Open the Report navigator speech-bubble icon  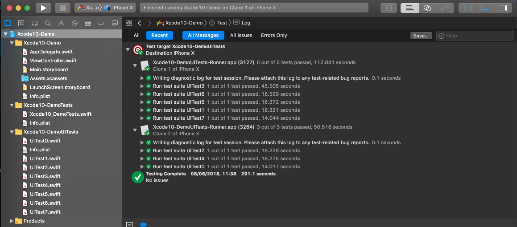tap(115, 23)
